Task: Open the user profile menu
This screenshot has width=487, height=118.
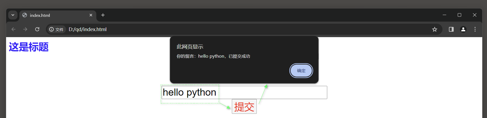Action: pos(463,29)
